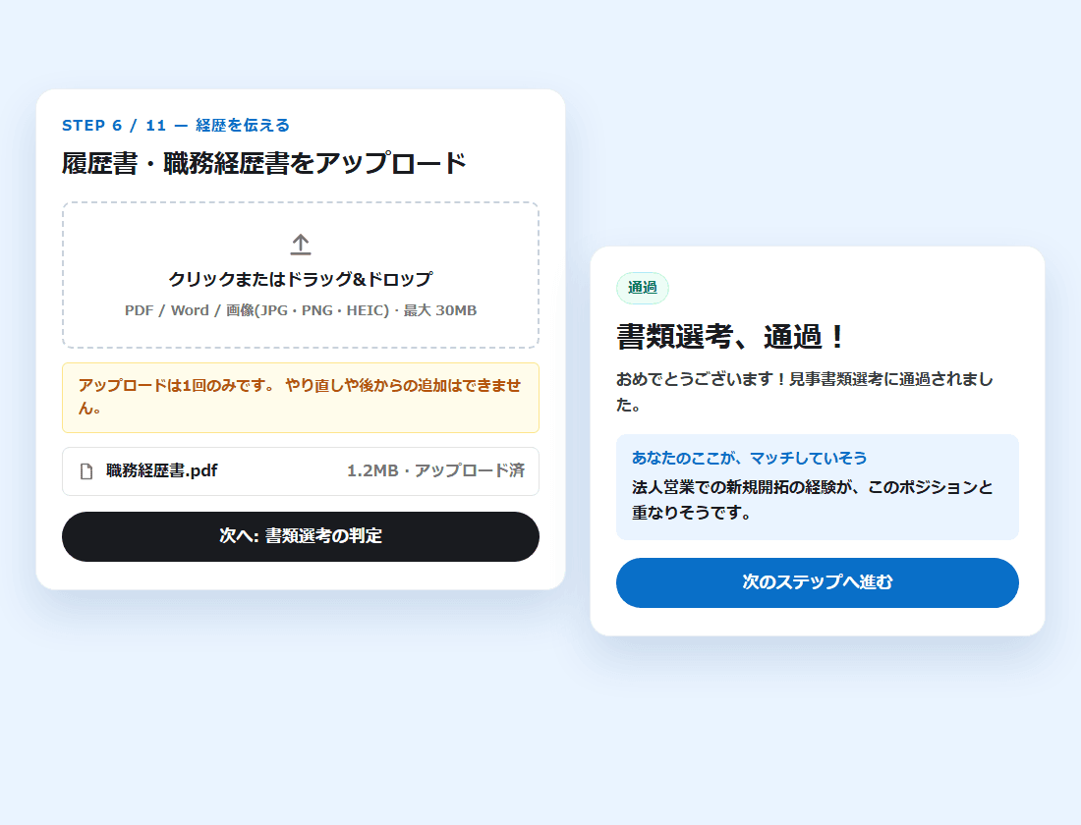Click the 職務経歴書.pdf file name

point(162,470)
